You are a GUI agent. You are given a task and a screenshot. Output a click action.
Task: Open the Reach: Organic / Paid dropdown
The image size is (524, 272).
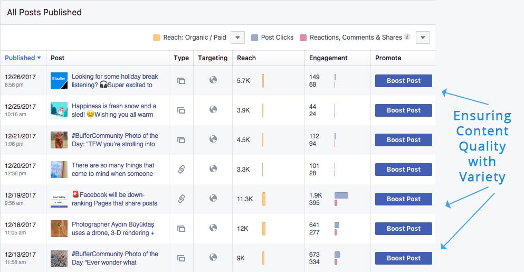238,37
